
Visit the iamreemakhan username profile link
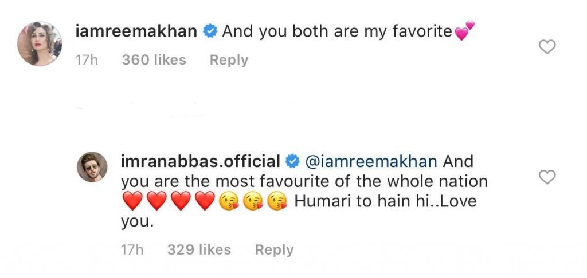pos(138,32)
